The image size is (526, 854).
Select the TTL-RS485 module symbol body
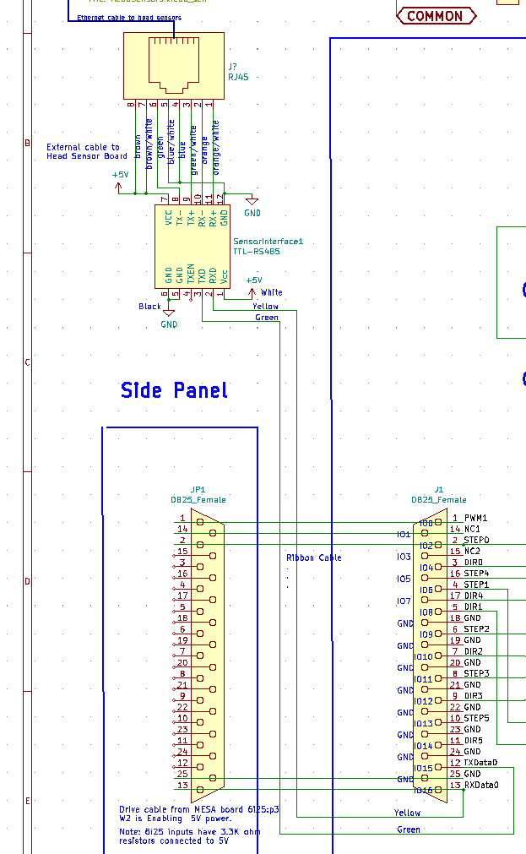click(193, 247)
